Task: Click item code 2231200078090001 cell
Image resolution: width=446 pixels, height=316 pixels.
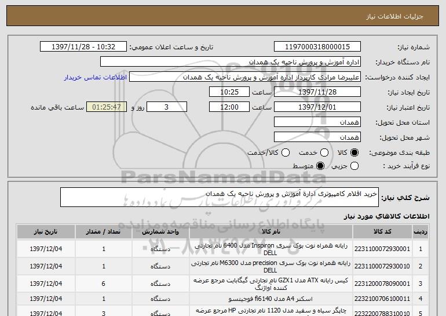Action: coord(382,284)
